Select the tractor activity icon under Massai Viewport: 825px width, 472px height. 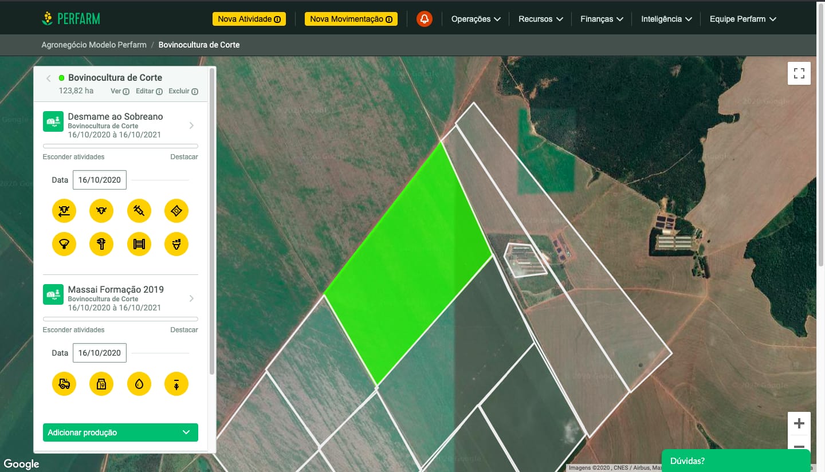[64, 384]
